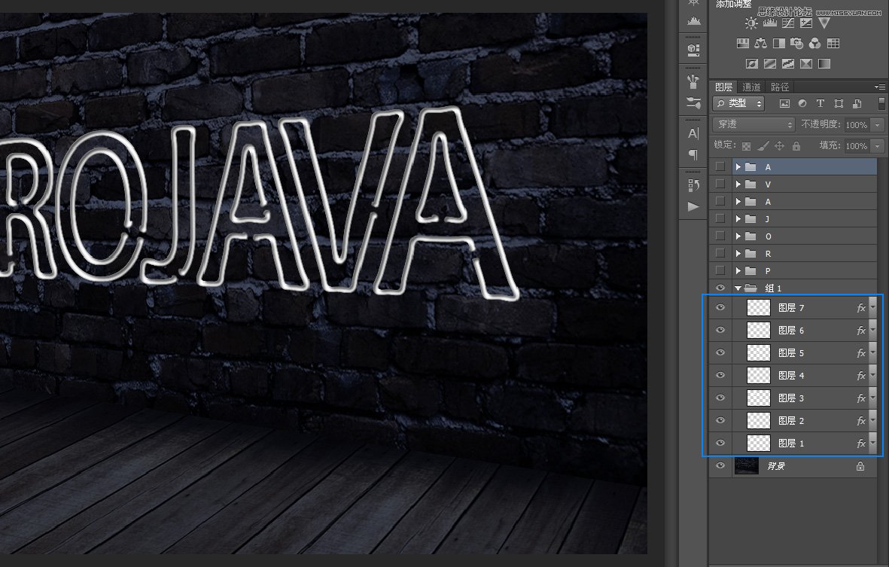Show the V group layer
Viewport: 889px width, 567px height.
click(x=720, y=184)
